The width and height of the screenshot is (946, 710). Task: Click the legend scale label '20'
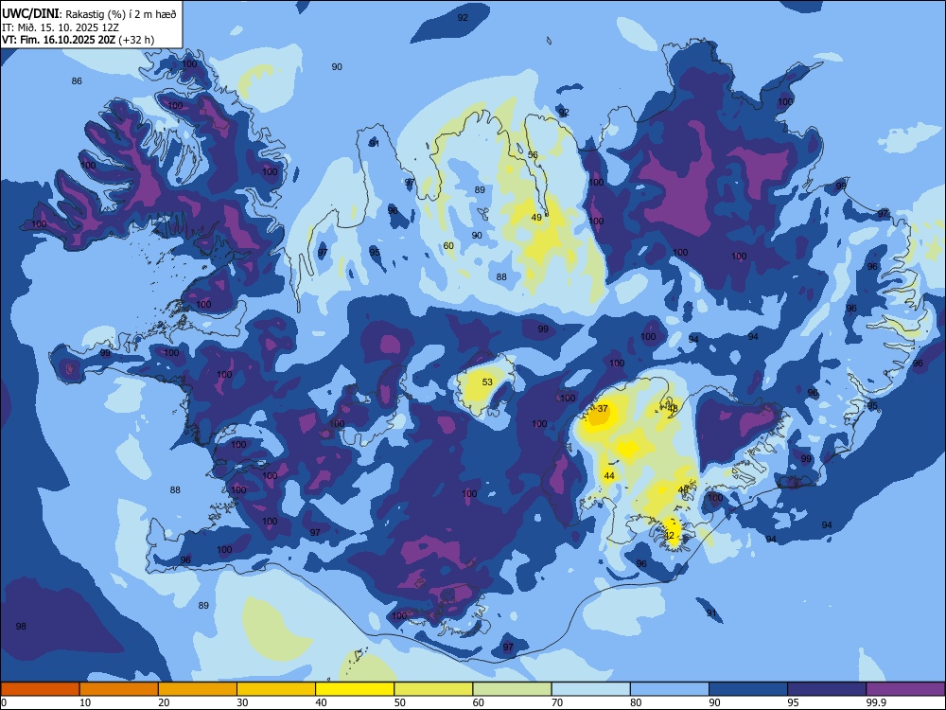tap(164, 702)
